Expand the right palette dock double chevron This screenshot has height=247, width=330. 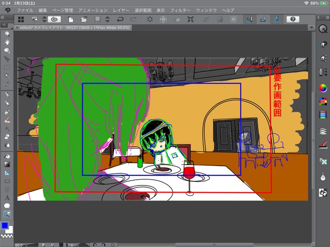(328, 17)
